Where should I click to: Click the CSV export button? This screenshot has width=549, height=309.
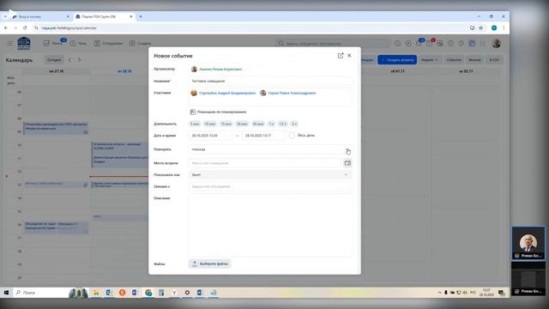tap(494, 59)
